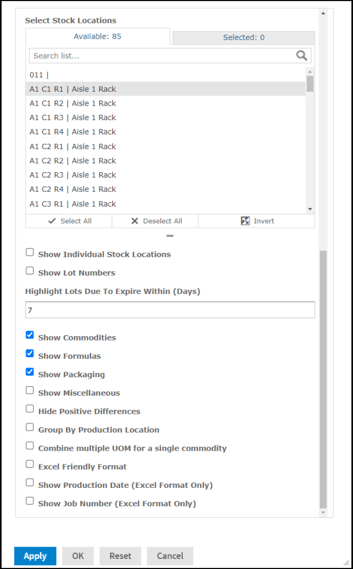
Task: Tick the Excel Friendly Format checkbox
Action: point(30,465)
